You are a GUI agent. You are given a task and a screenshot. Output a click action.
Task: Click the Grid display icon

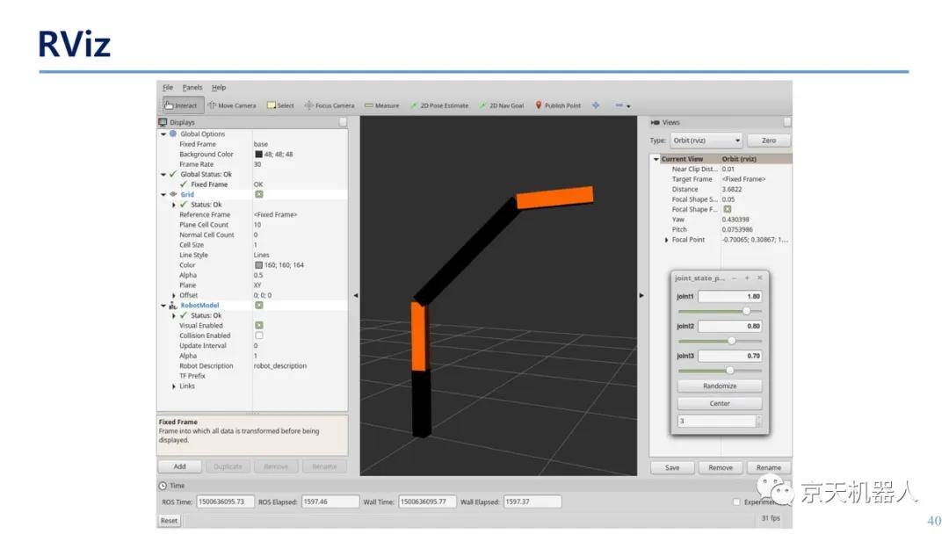[x=173, y=194]
